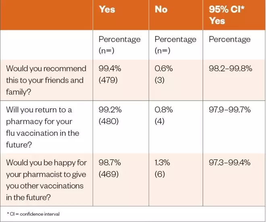Click the "Yes" column header

coord(107,10)
